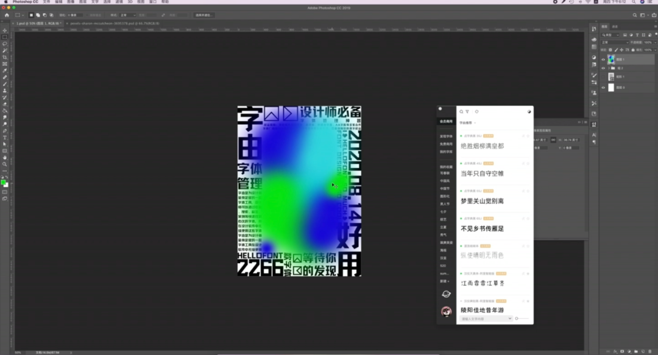Select the Frame tool
Screen dimensions: 658x355
click(x=5, y=64)
